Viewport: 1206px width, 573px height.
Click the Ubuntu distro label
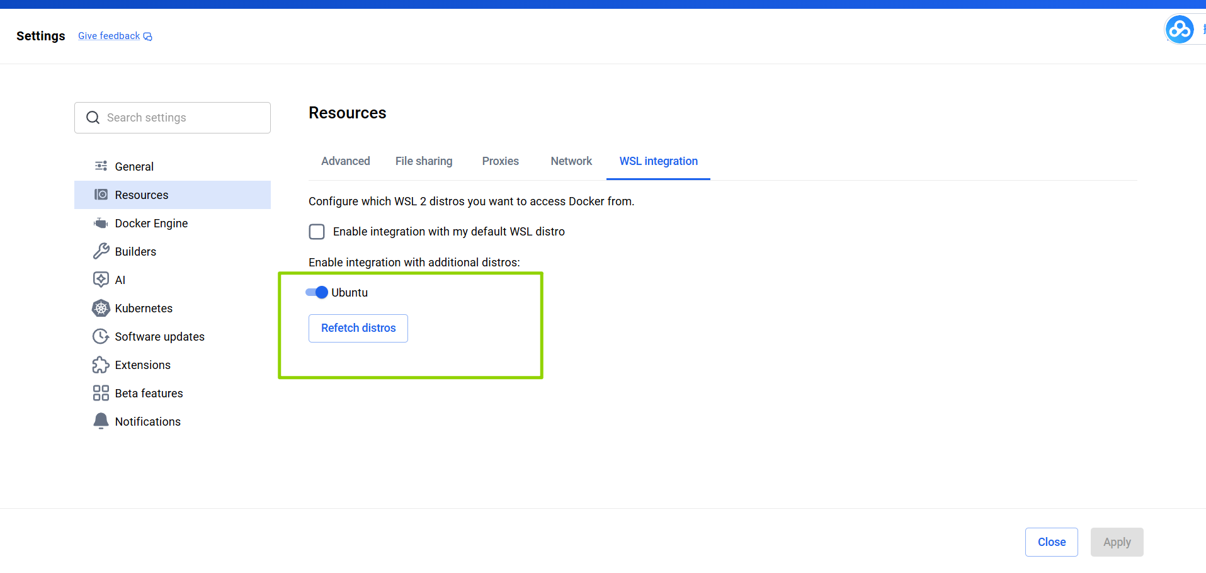coord(350,292)
